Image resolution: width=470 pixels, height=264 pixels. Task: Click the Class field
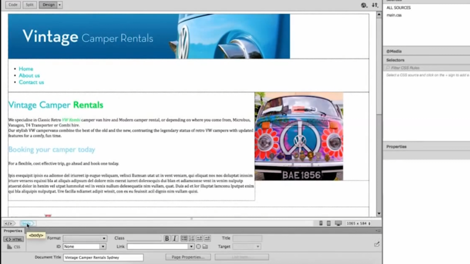click(144, 238)
